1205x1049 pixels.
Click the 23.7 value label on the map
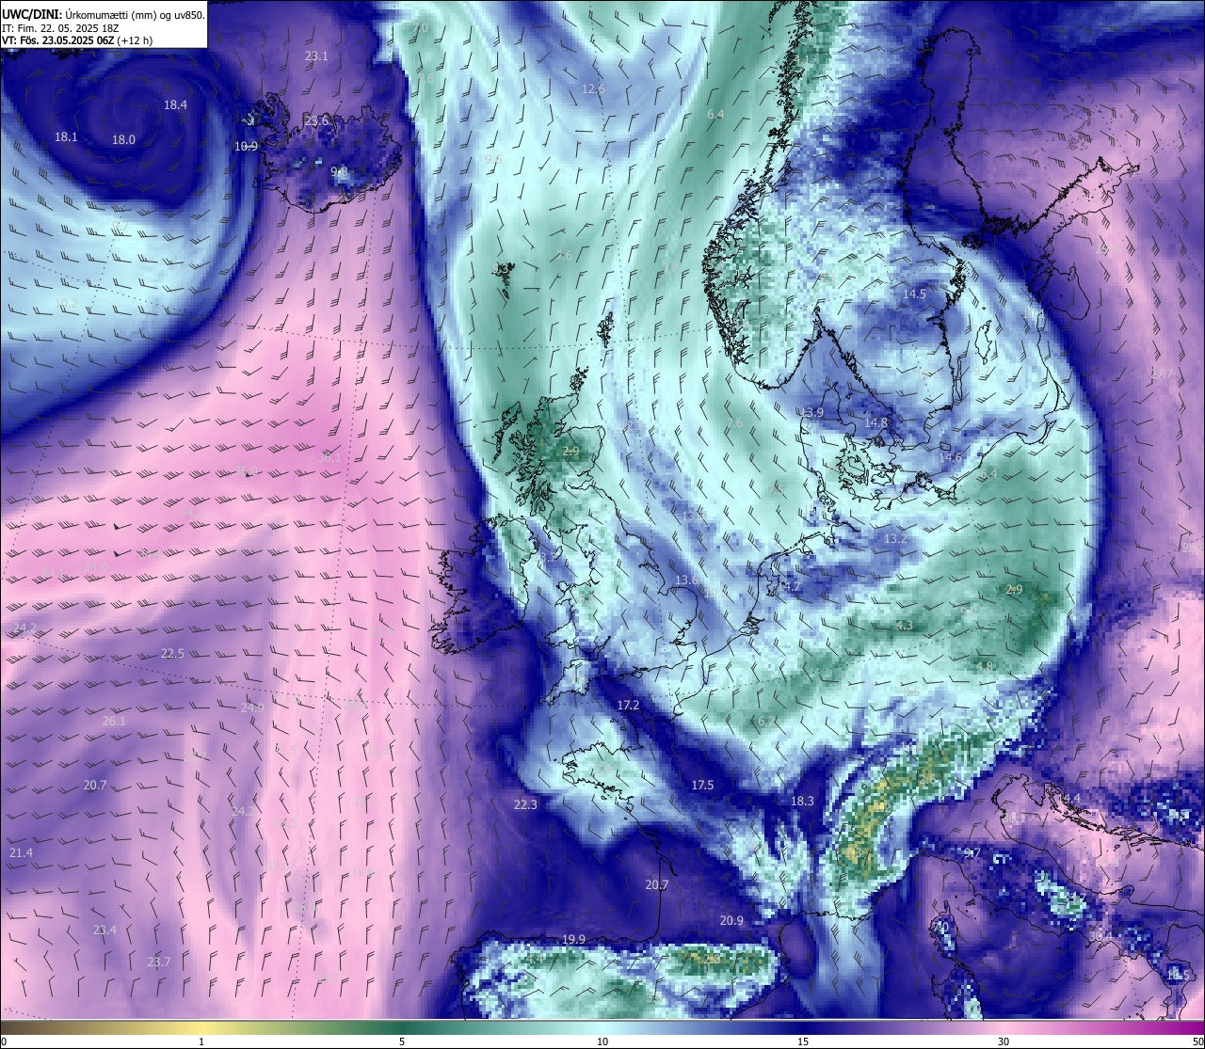159,962
